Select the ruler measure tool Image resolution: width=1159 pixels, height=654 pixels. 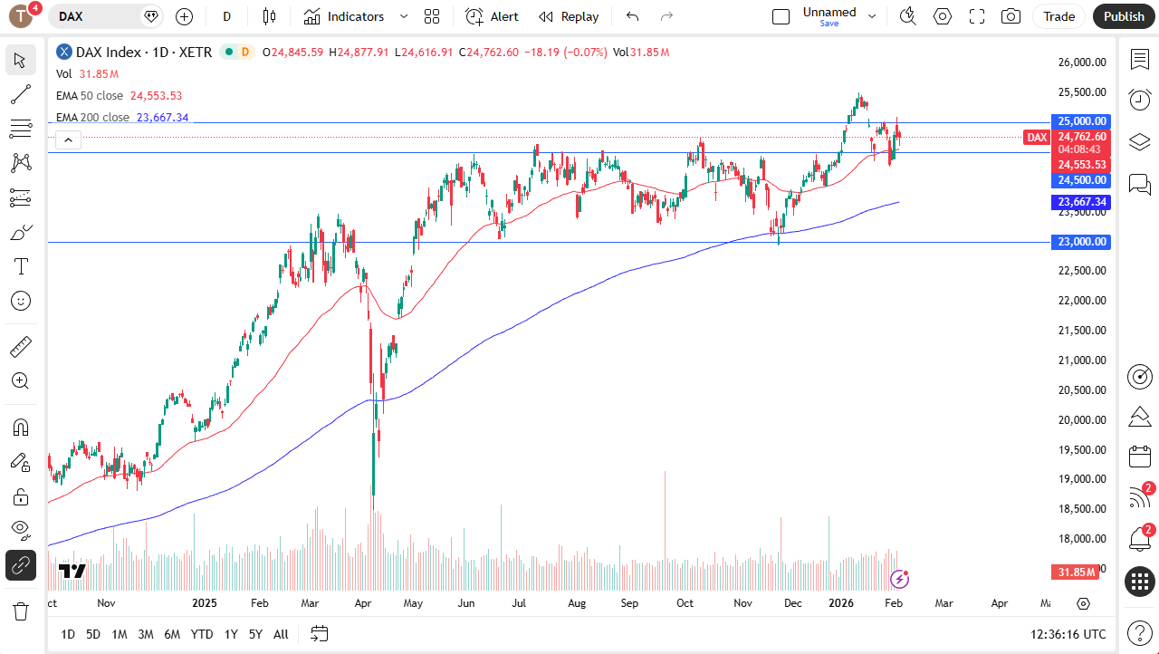pyautogui.click(x=20, y=346)
